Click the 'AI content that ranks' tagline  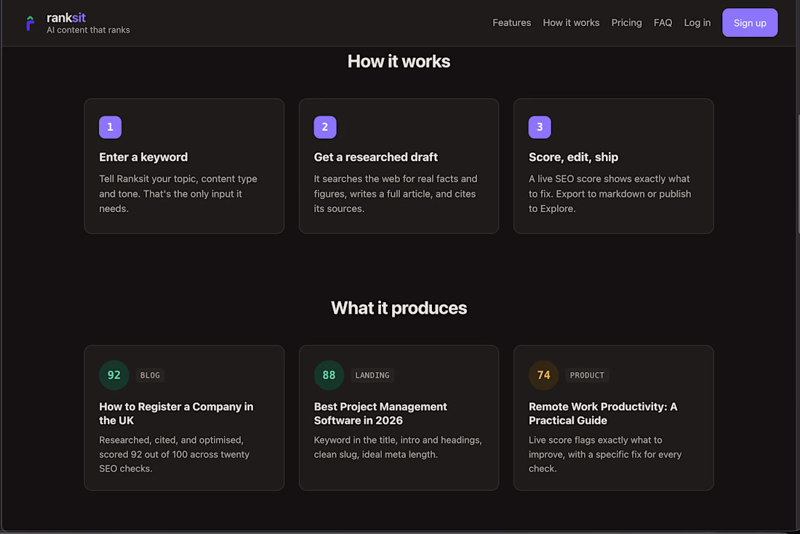88,30
